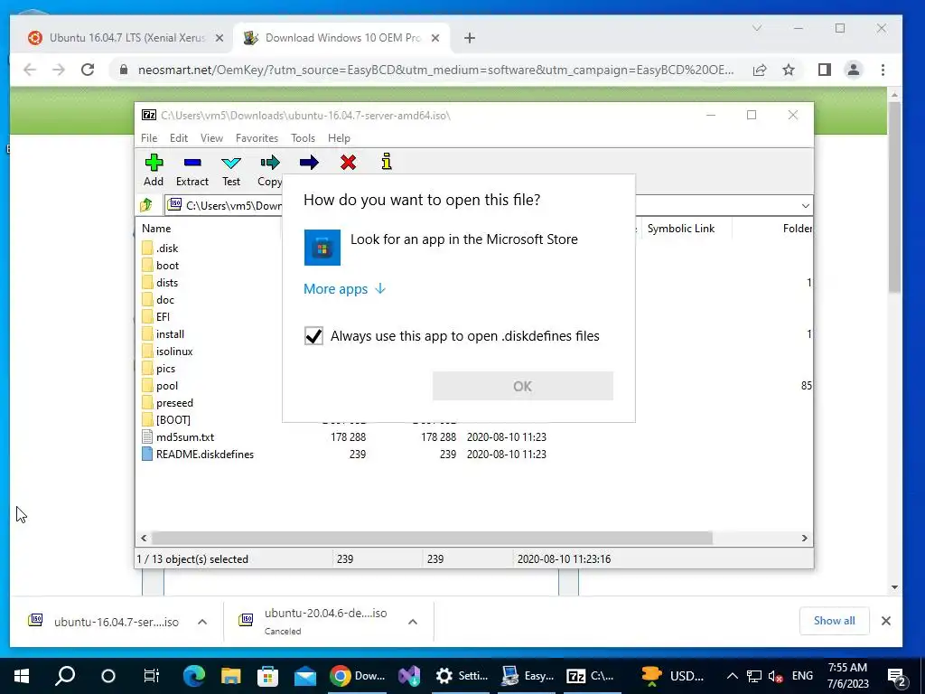Open the Help menu in 7-Zip
Screen dimensions: 925x694
pyautogui.click(x=339, y=138)
